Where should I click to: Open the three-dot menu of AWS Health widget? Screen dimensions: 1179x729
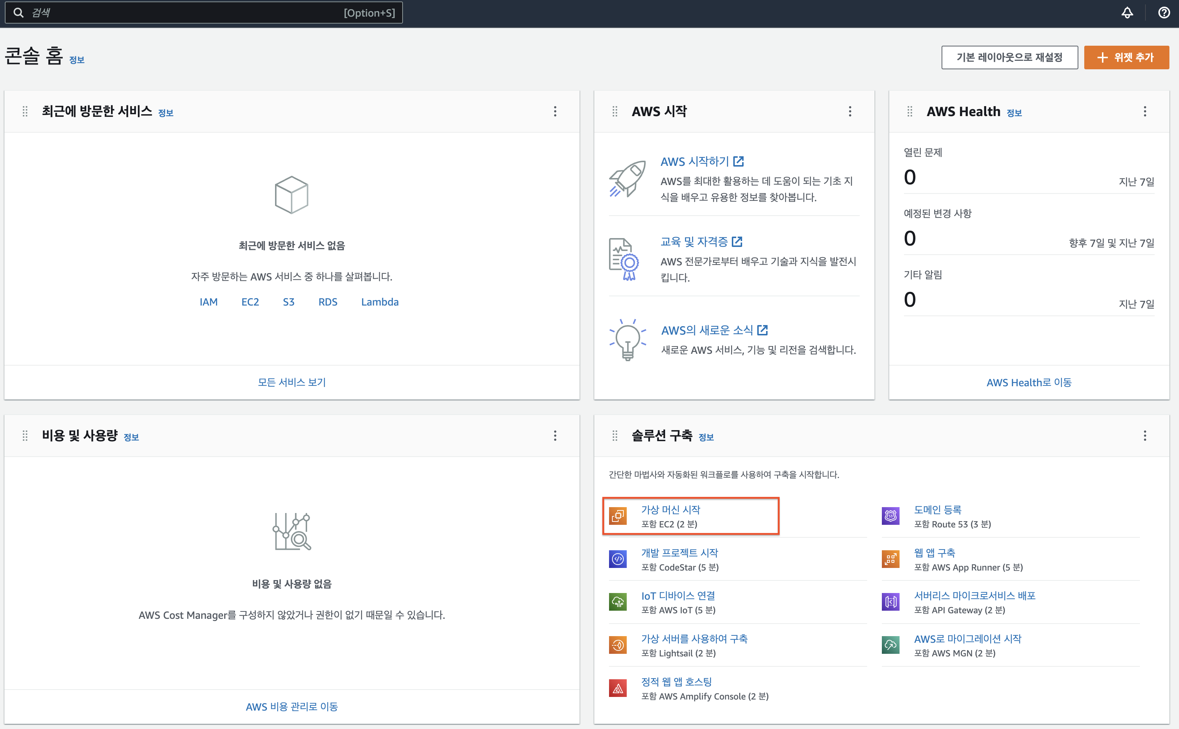click(x=1145, y=112)
